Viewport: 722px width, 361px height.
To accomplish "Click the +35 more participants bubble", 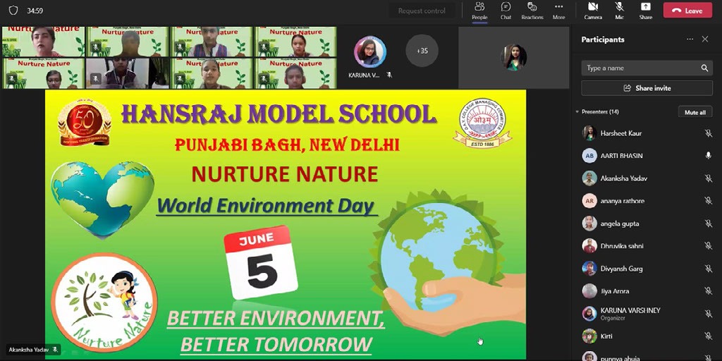I will (422, 51).
